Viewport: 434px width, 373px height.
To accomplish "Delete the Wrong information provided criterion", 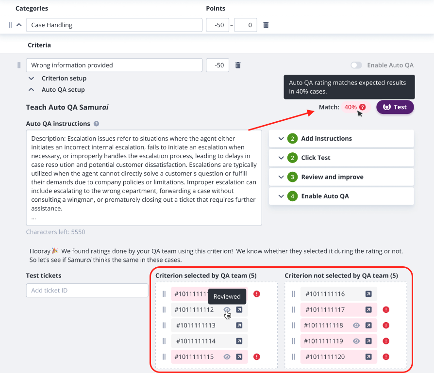I will pos(238,65).
